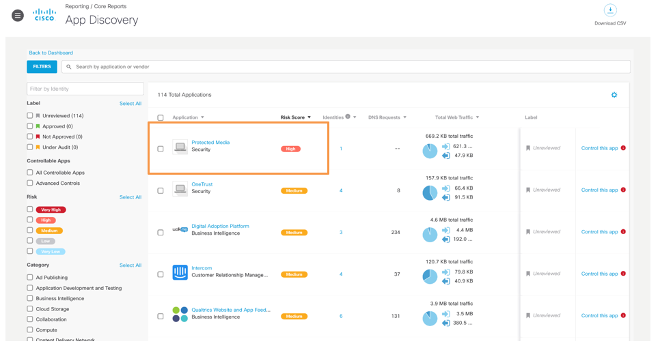The width and height of the screenshot is (660, 348).
Task: Click Digital Adoption Platform Unreviewed flag
Action: pyautogui.click(x=528, y=232)
